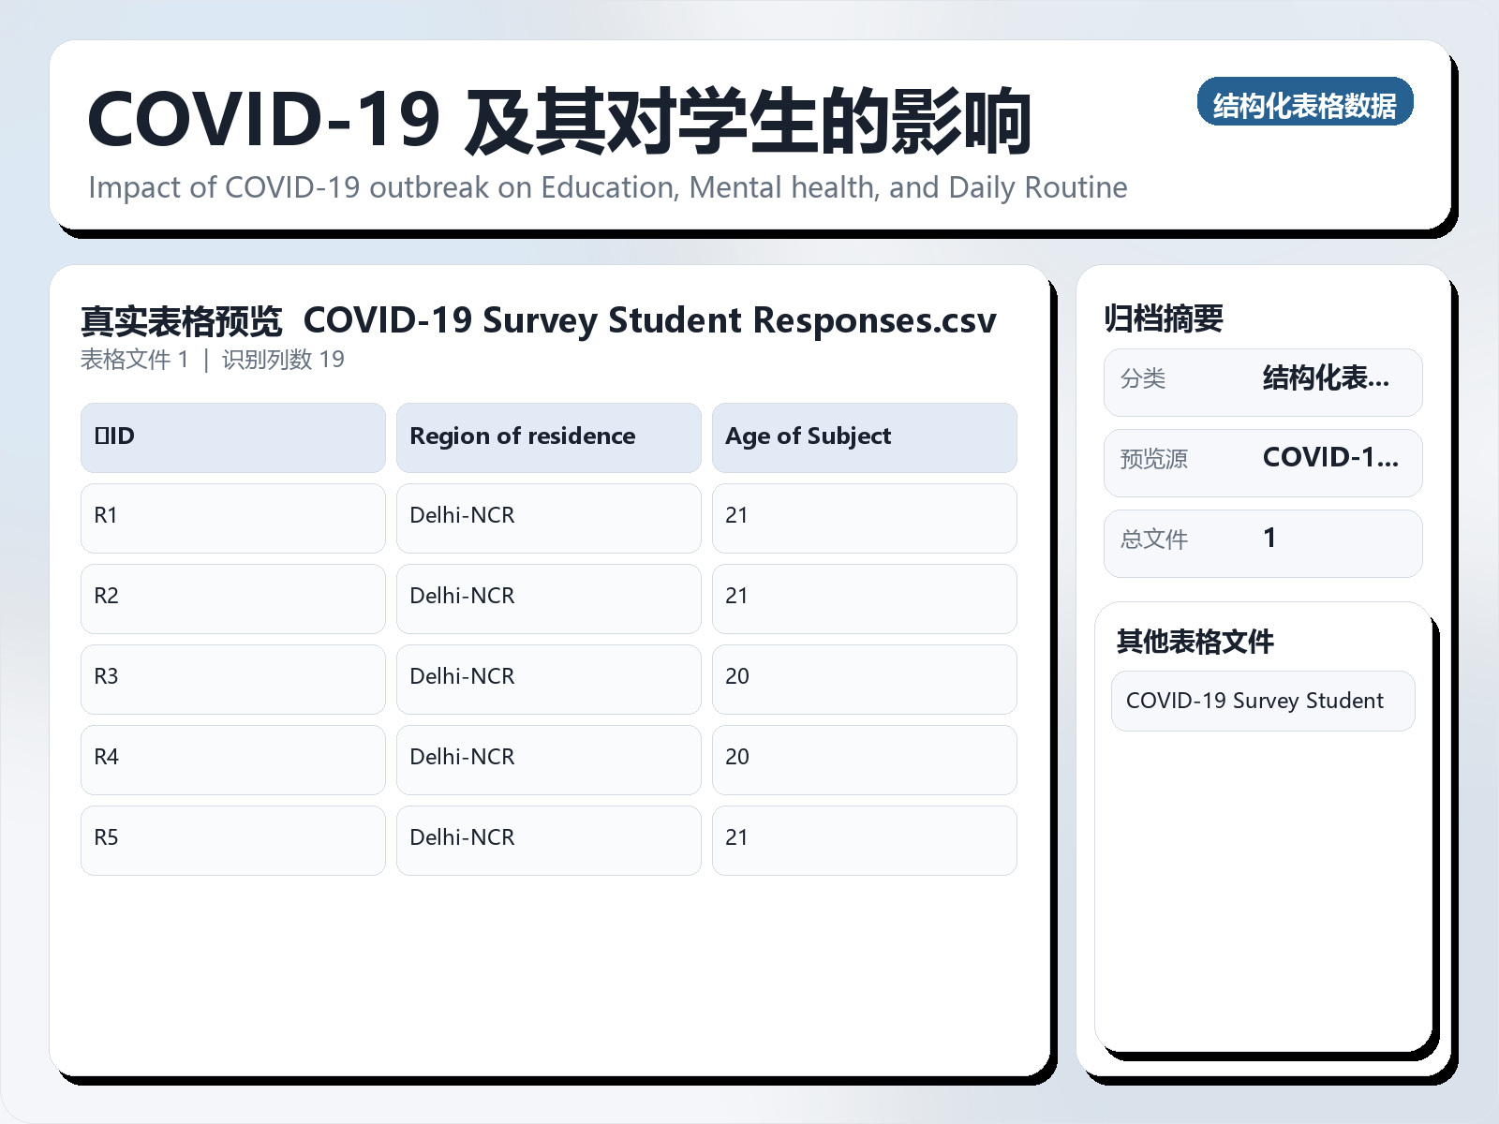This screenshot has height=1124, width=1499.
Task: Click the 结构化表格数据 badge
Action: 1306,104
